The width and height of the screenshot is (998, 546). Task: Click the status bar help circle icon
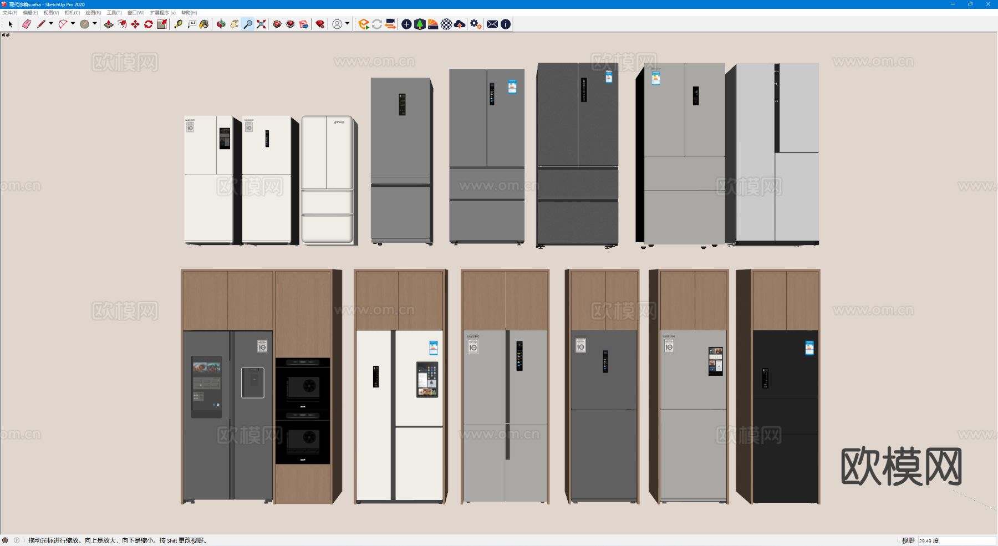(17, 540)
